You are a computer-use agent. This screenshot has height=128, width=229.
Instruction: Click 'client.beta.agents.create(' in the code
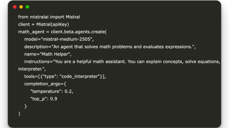[x=79, y=32]
